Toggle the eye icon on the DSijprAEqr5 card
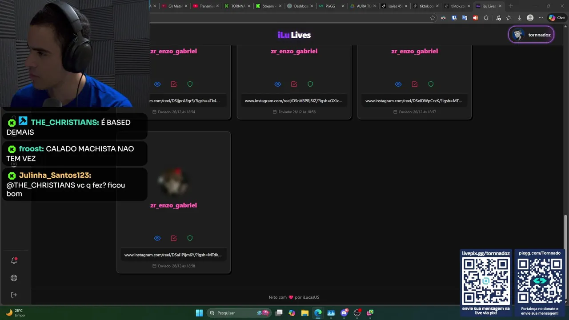 point(157,84)
